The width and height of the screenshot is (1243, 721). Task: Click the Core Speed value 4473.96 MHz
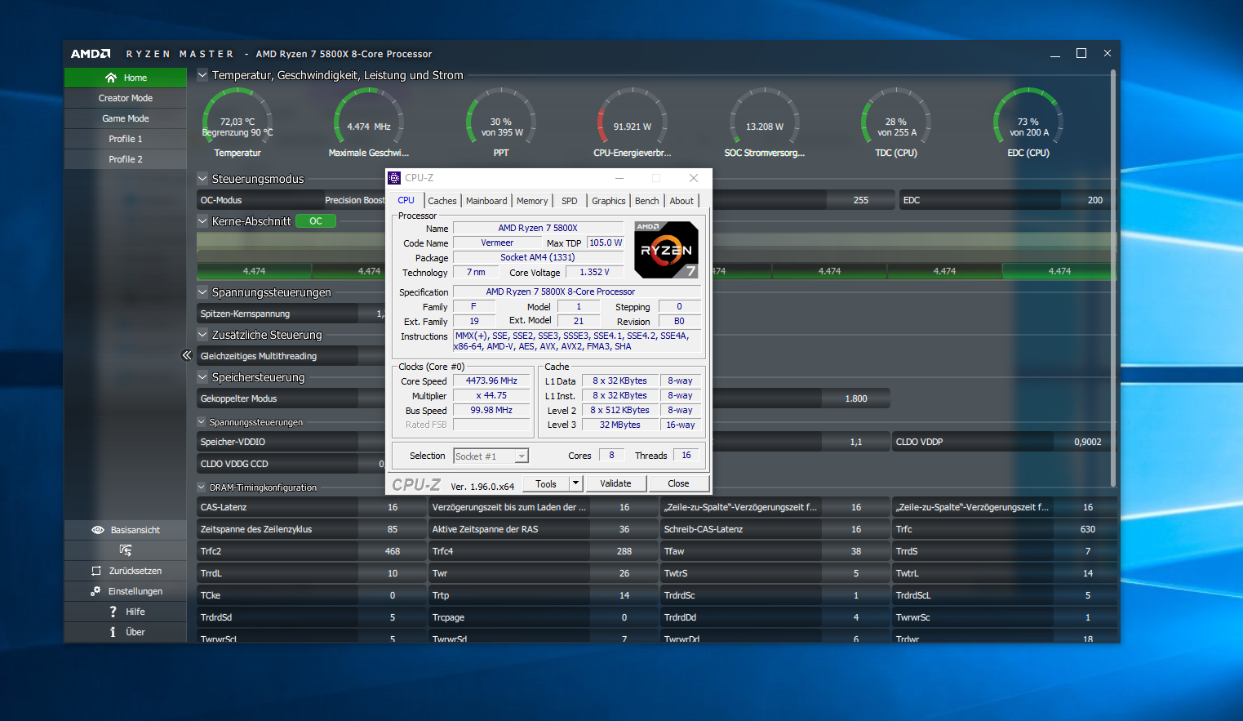492,381
